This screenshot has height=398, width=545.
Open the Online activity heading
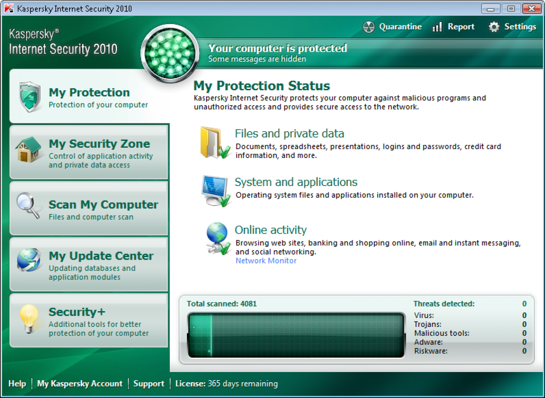(x=271, y=230)
